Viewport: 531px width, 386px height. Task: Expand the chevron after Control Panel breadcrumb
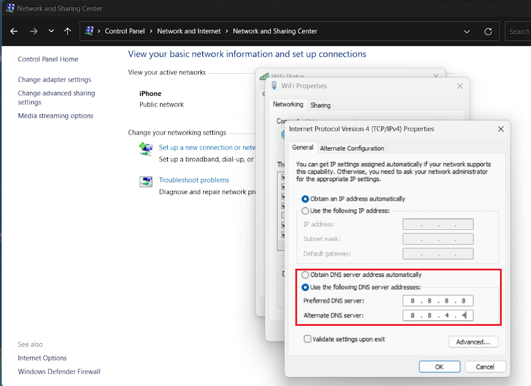(x=151, y=32)
